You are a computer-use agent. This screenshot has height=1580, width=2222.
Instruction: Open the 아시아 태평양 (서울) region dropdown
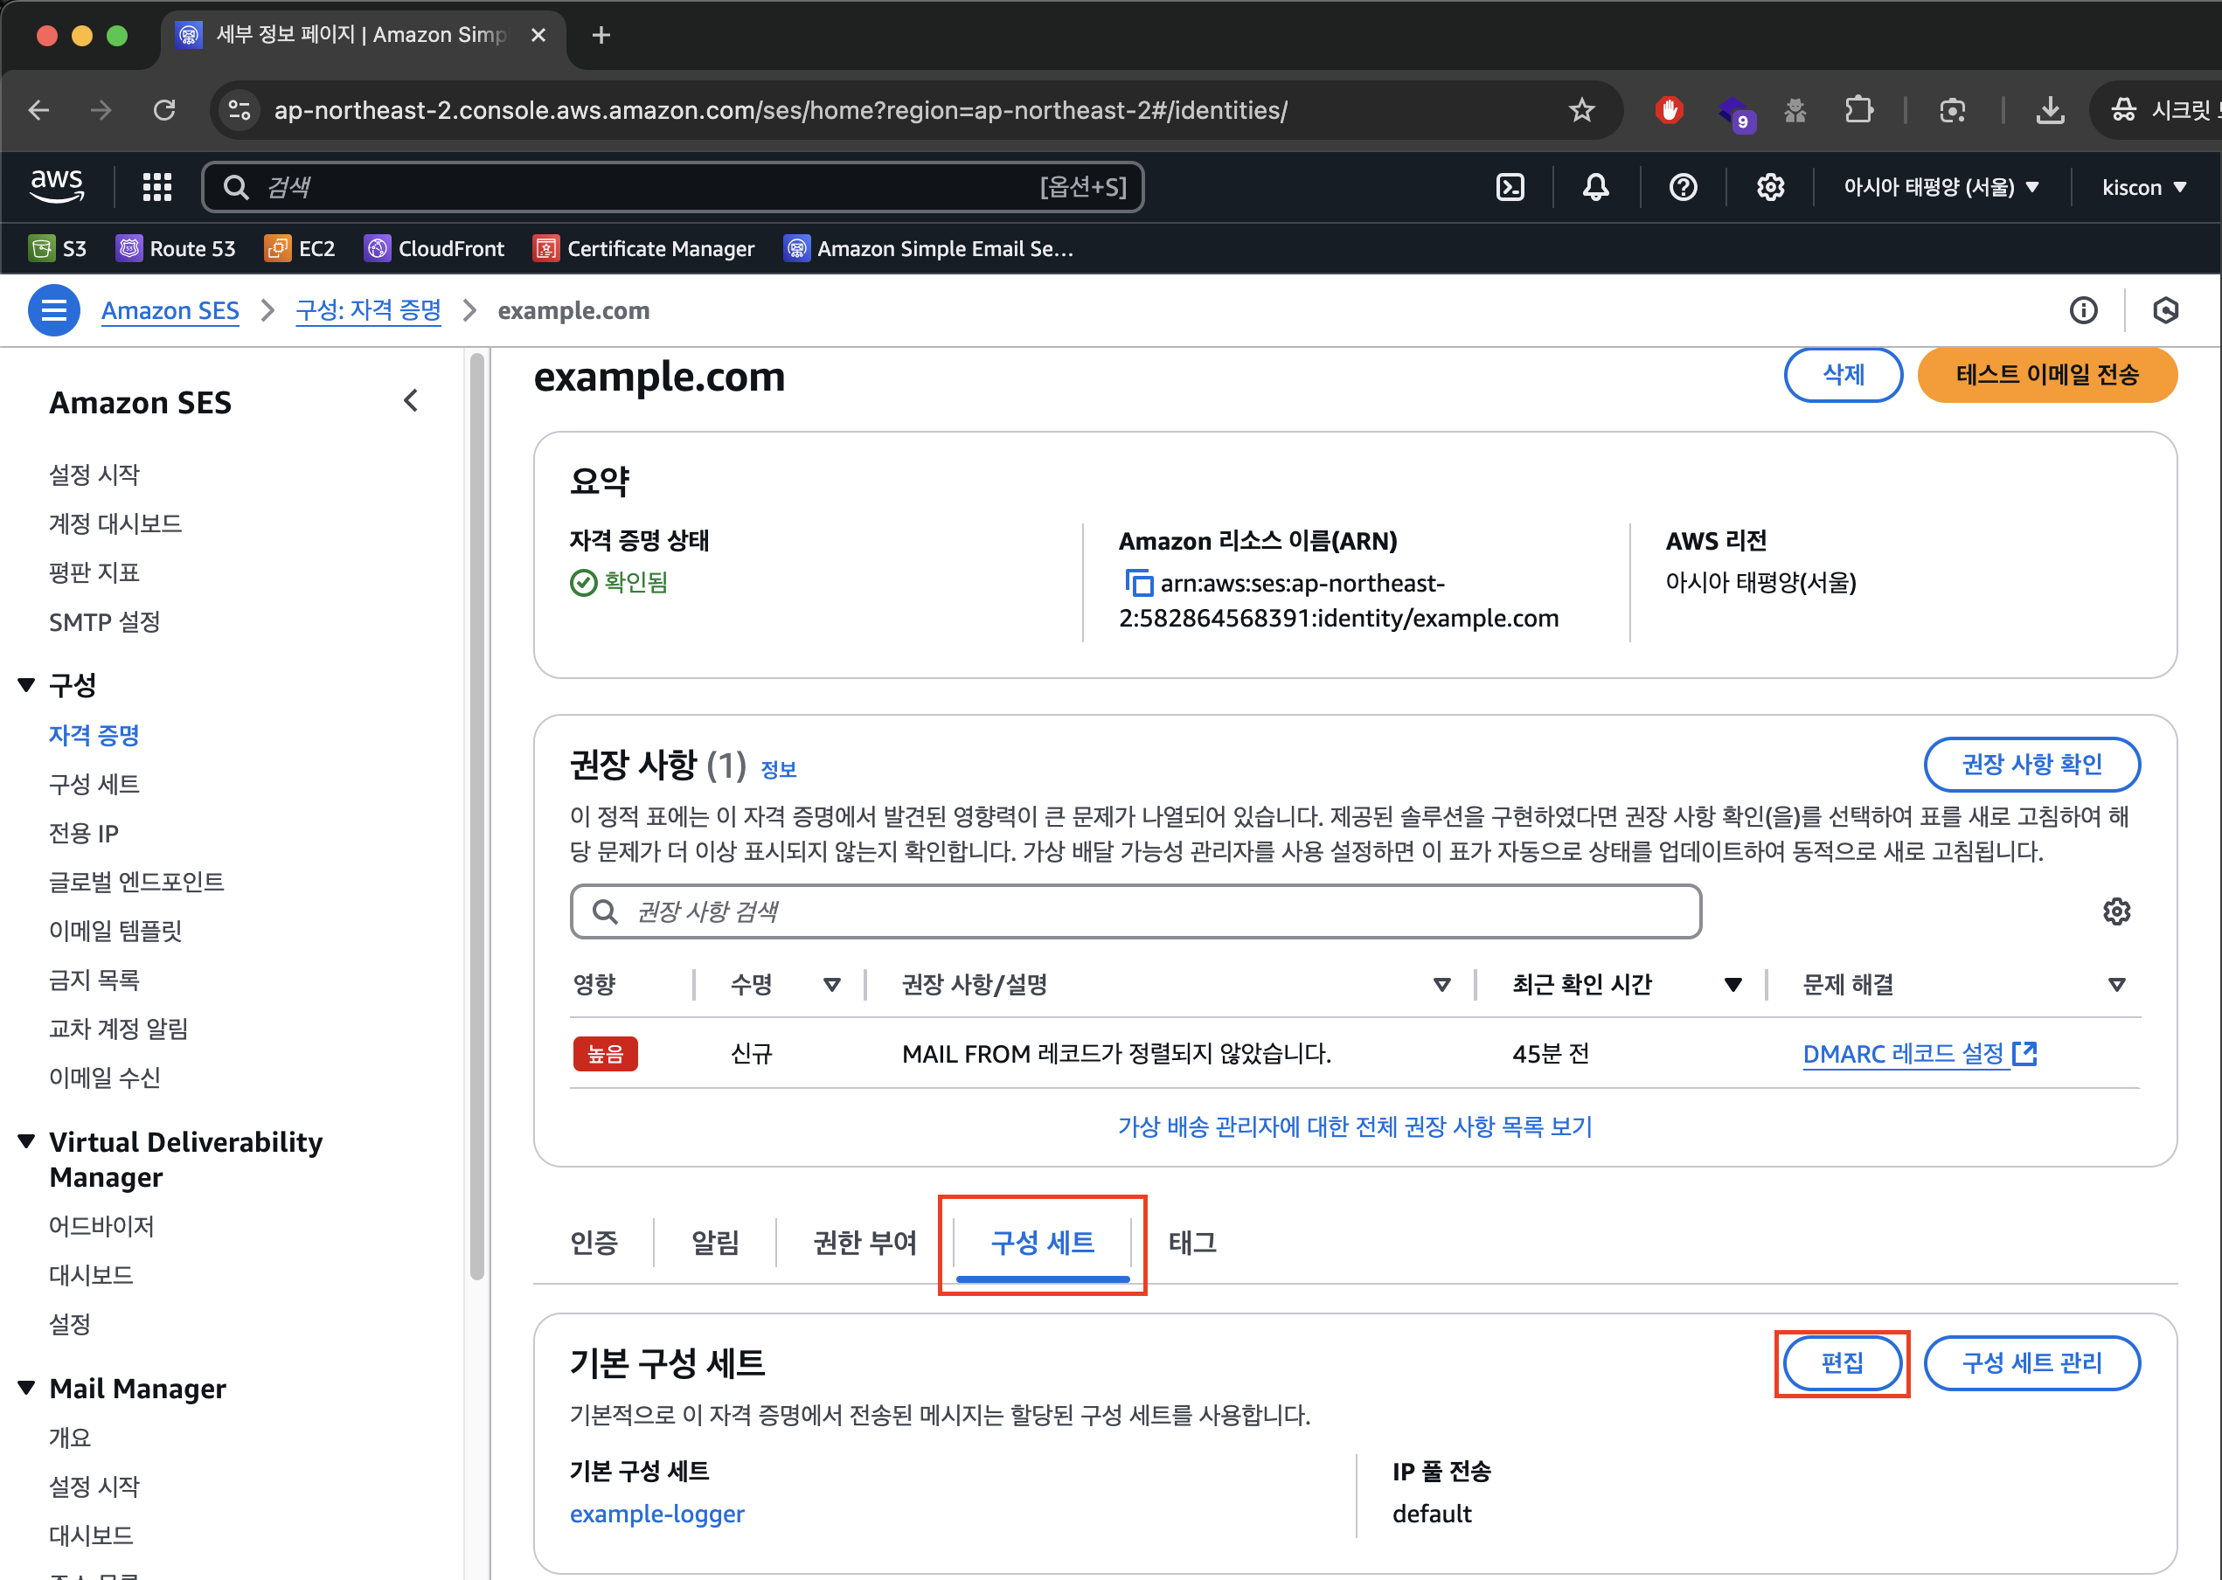(1940, 187)
